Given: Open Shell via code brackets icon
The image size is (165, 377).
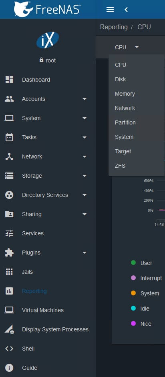Looking at the screenshot, I should [x=9, y=349].
